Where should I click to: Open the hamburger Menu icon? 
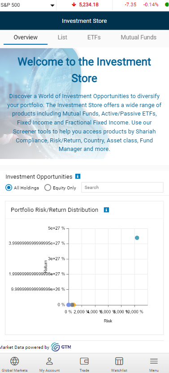click(154, 361)
